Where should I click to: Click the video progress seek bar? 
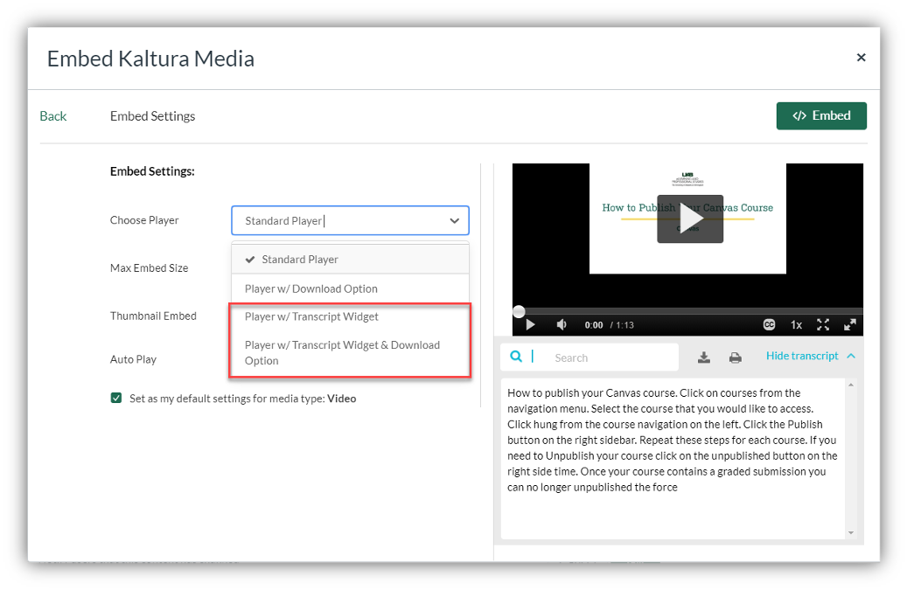coord(687,311)
